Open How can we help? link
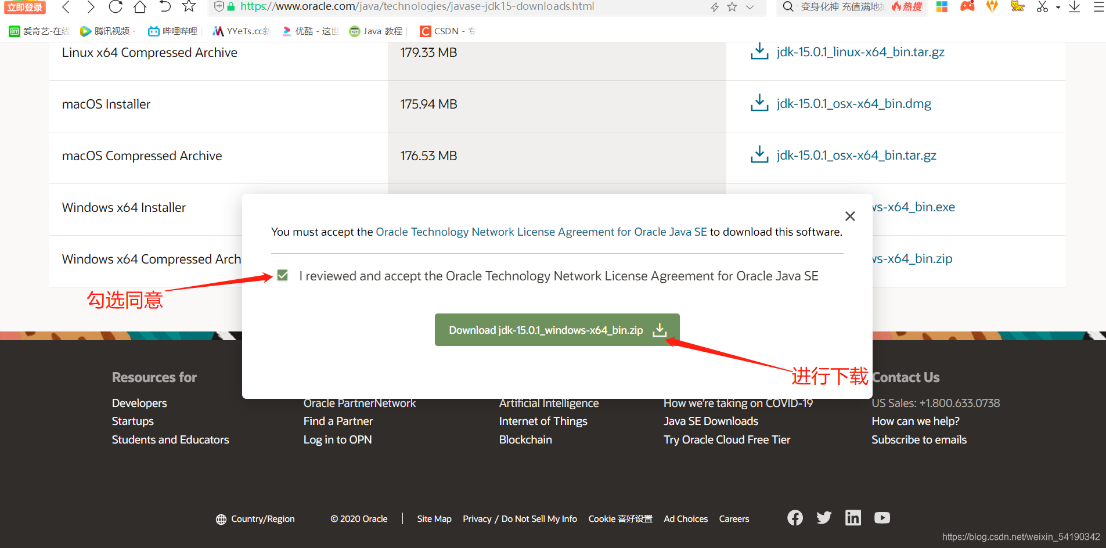 916,421
